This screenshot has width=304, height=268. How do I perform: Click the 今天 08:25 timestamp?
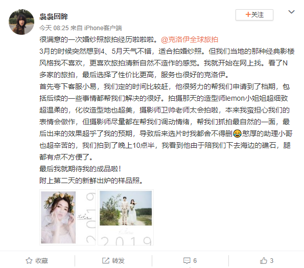(54, 28)
